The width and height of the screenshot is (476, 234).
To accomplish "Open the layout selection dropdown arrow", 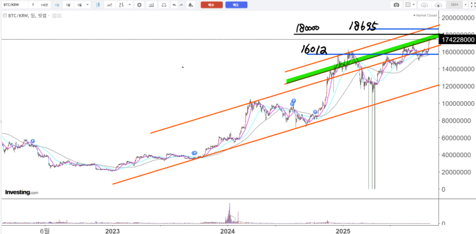I will pyautogui.click(x=414, y=4).
